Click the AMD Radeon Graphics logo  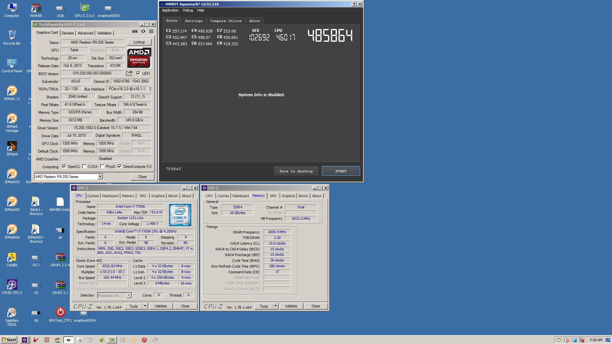point(139,58)
